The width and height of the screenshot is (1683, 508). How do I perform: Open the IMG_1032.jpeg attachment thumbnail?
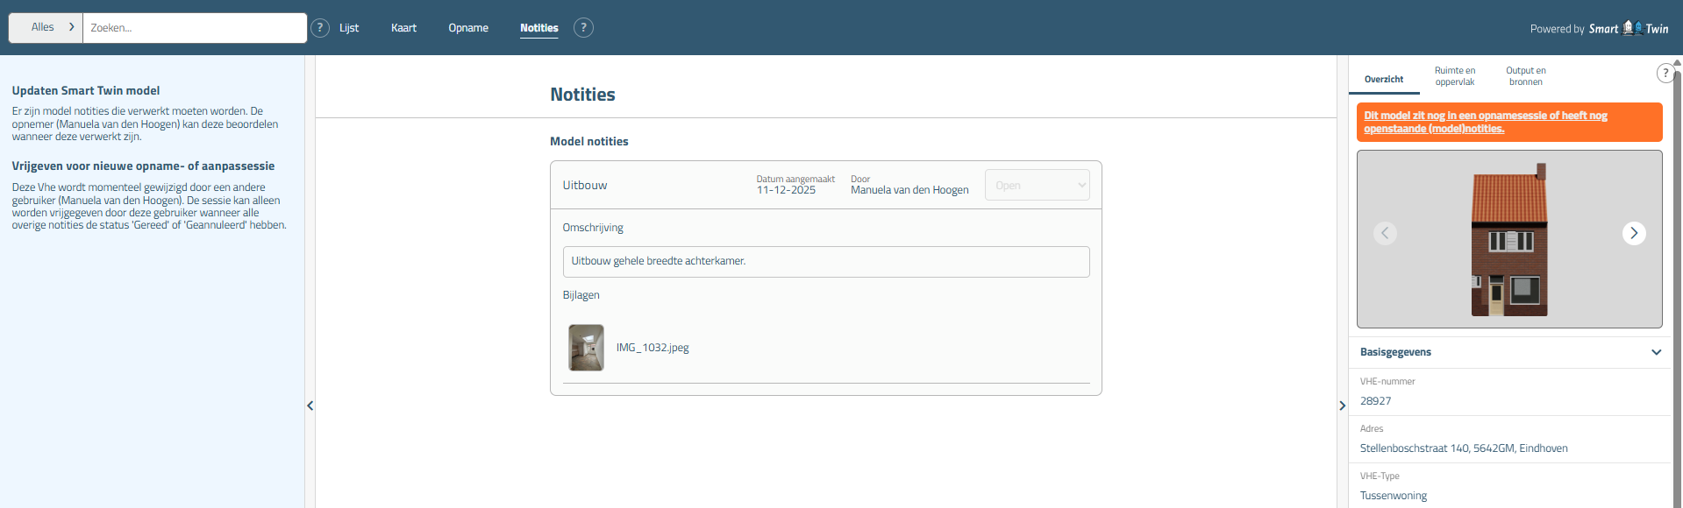pos(586,348)
